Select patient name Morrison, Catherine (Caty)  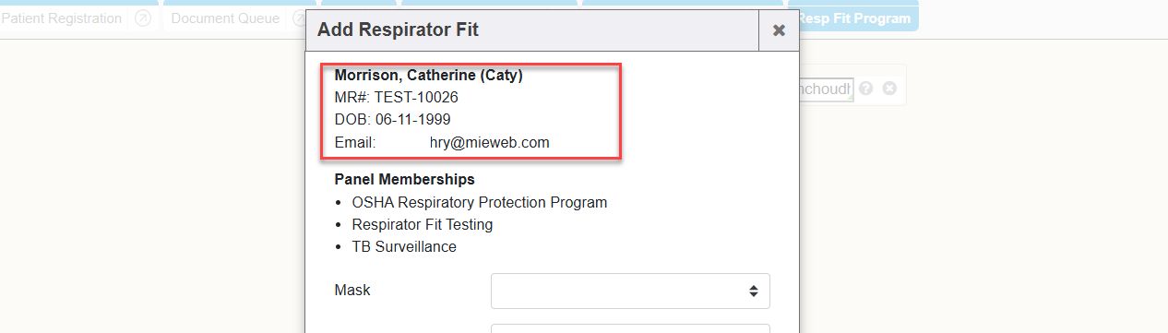pyautogui.click(x=428, y=75)
